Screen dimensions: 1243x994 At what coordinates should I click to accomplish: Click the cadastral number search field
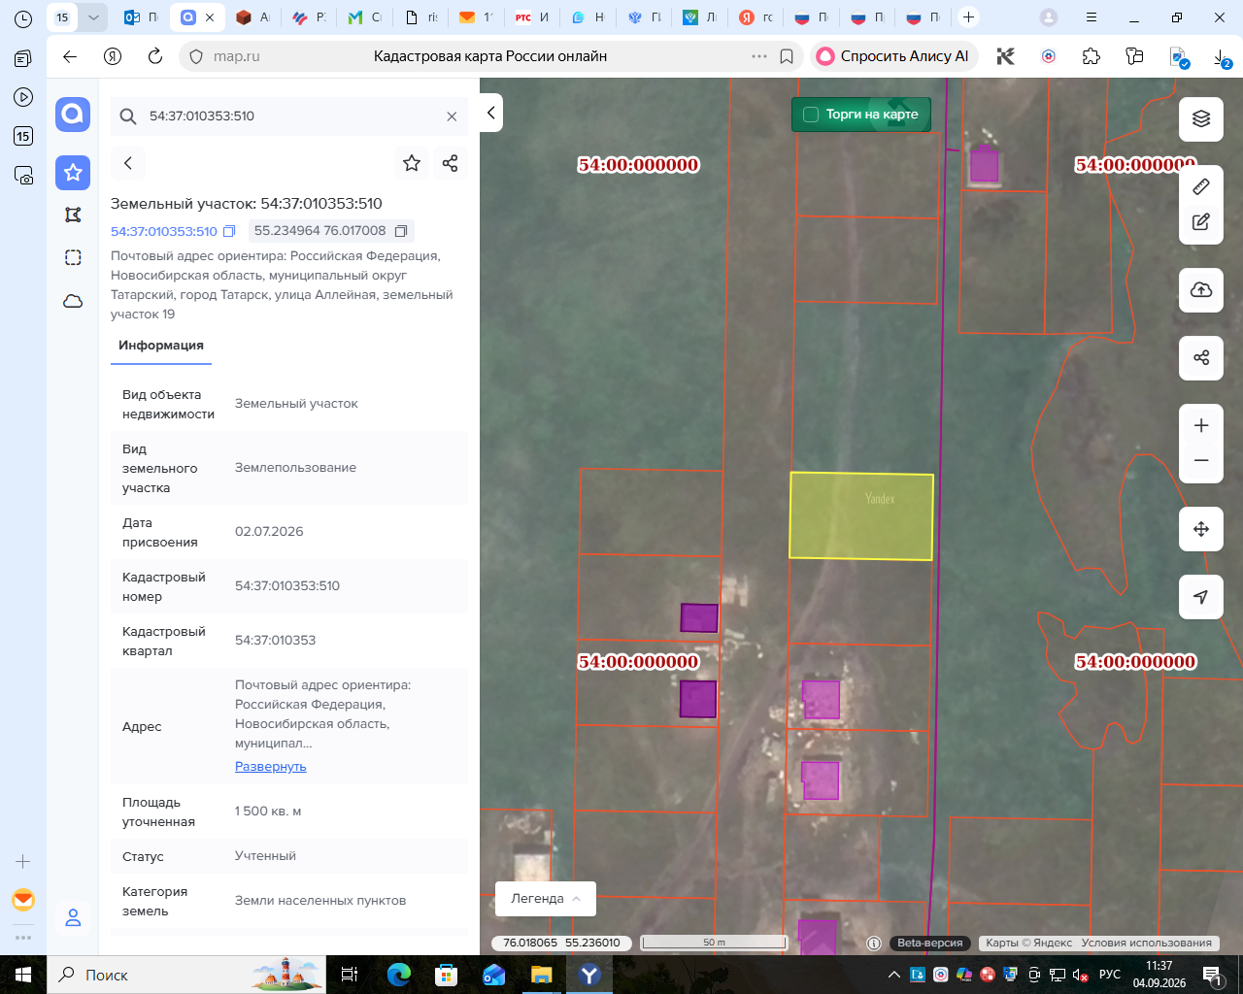tap(289, 116)
